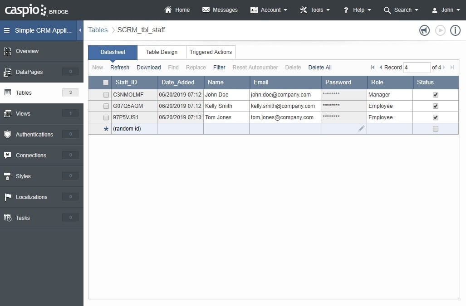Open Overview in the sidebar

coord(27,51)
